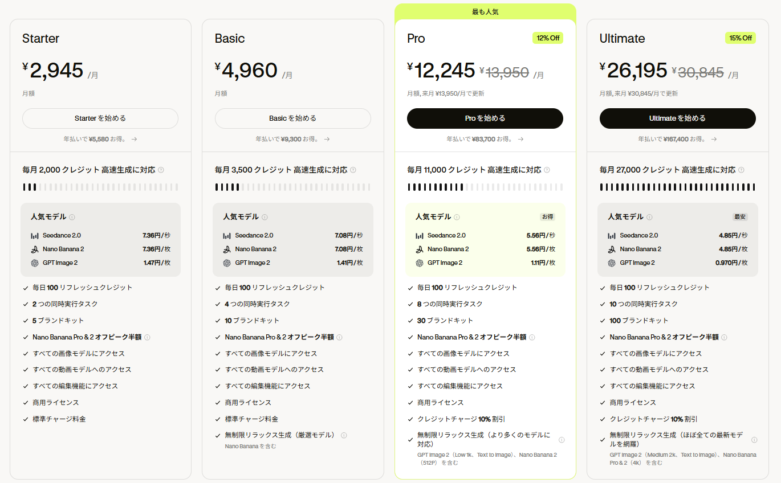This screenshot has height=483, width=781.
Task: Click the 30 ブランドキット feature row
Action: 441,321
